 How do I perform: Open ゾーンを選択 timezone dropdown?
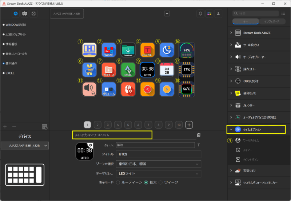[159, 164]
